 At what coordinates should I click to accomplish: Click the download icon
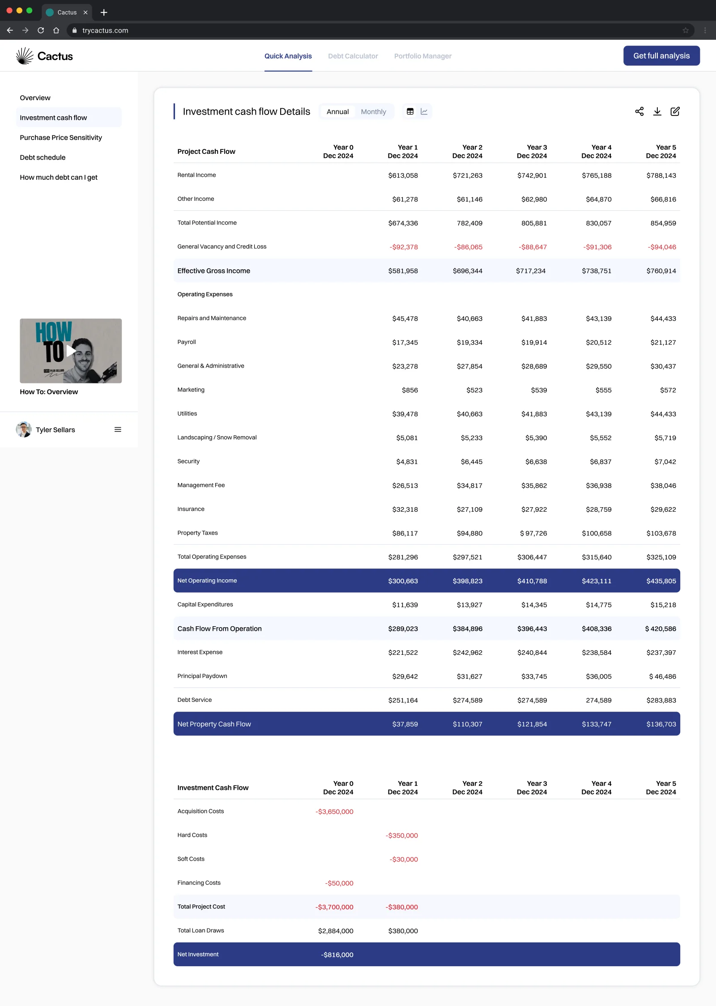[657, 111]
